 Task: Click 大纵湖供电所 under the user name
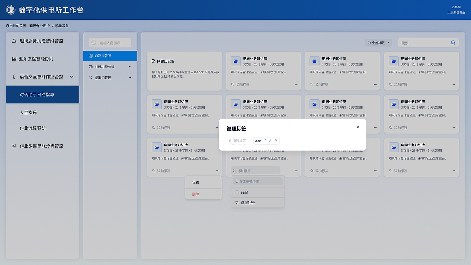(456, 13)
